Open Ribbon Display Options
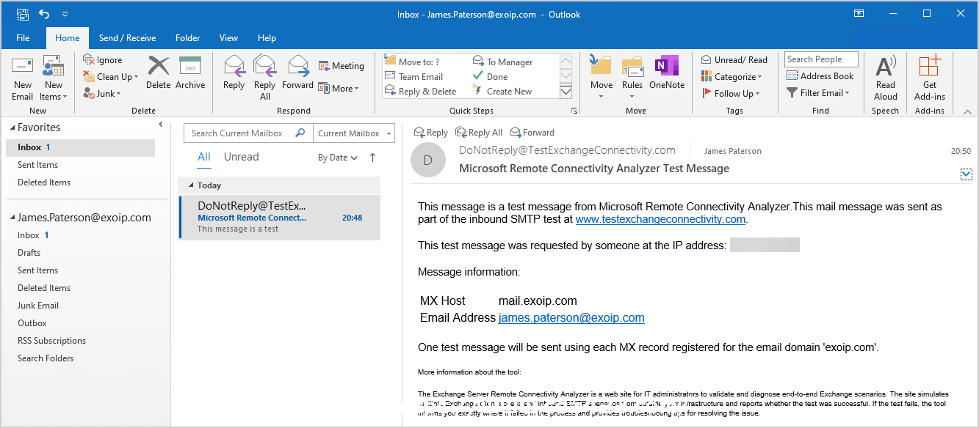Viewport: 979px width, 428px height. coord(859,14)
